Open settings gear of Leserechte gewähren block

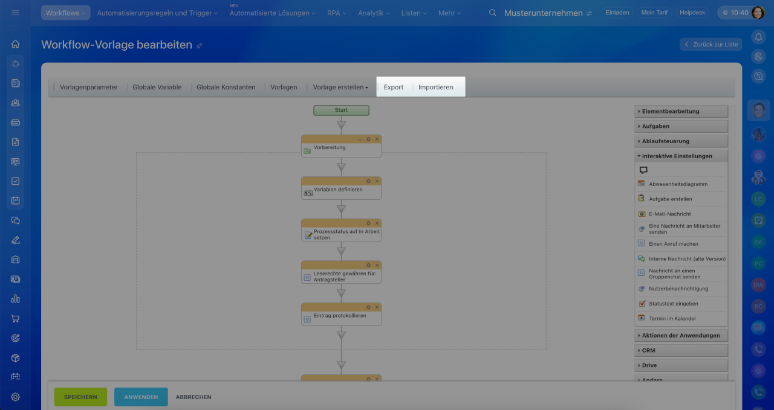coord(368,265)
